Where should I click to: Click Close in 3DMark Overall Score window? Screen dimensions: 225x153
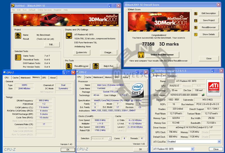[x=209, y=58]
